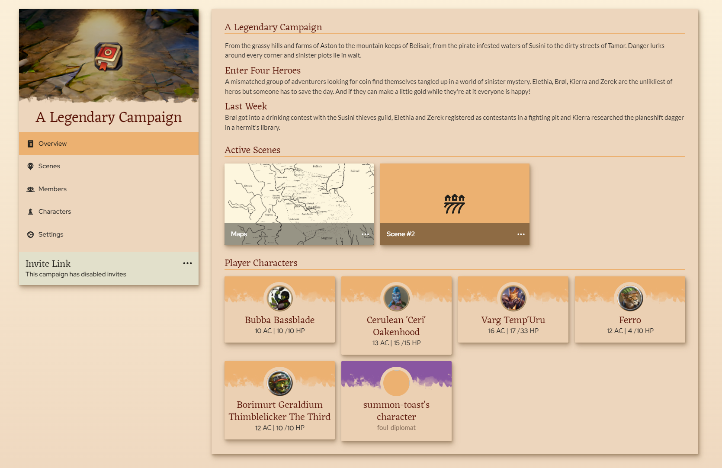722x468 pixels.
Task: Click the farm village icon on Scene #2
Action: coord(454,204)
